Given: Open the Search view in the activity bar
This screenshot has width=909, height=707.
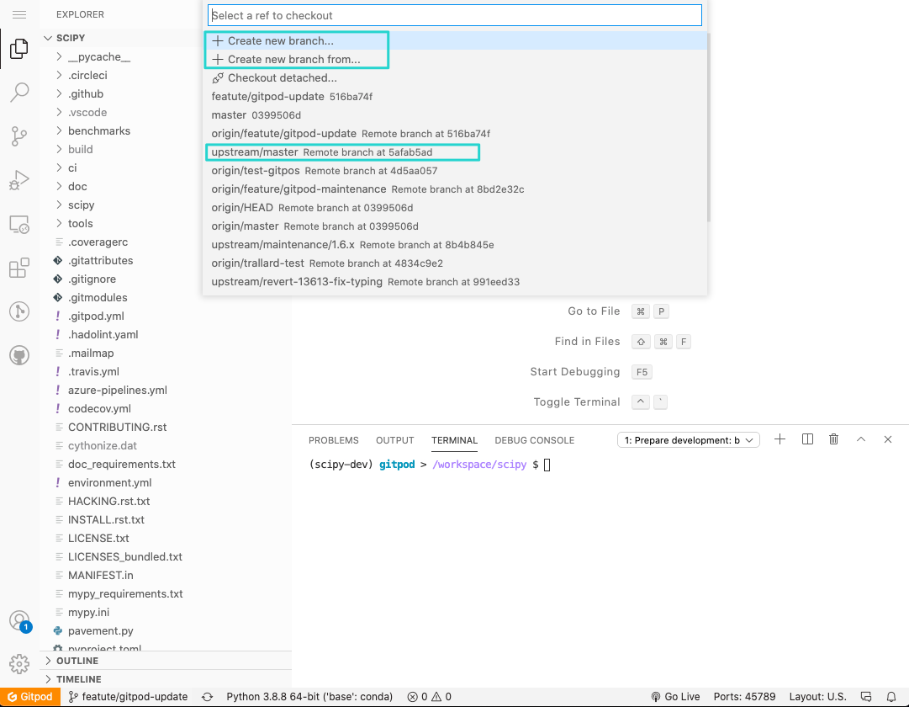Looking at the screenshot, I should (18, 93).
